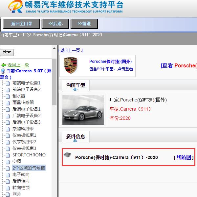Open 后端电子设备1 tree entry
Viewport: 197px width, 197px height.
pyautogui.click(x=27, y=109)
